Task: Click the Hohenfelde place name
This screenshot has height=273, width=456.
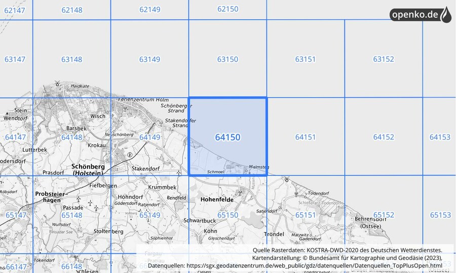Action: tap(217, 200)
